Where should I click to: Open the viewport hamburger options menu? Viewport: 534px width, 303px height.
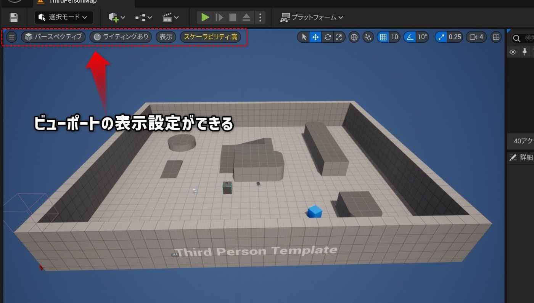pyautogui.click(x=11, y=37)
